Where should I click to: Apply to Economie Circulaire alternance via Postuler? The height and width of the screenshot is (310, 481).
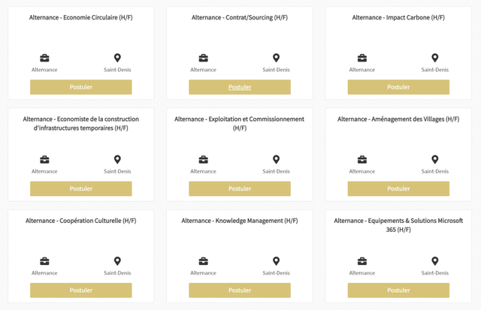pyautogui.click(x=81, y=87)
